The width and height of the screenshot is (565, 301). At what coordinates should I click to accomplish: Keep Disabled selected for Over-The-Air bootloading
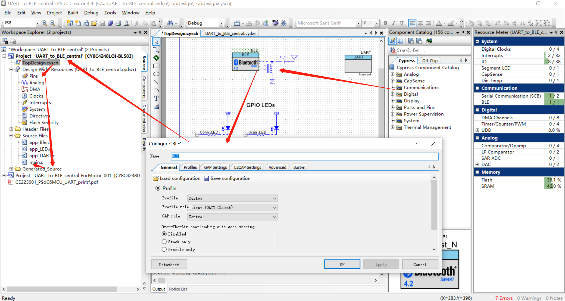[x=164, y=234]
